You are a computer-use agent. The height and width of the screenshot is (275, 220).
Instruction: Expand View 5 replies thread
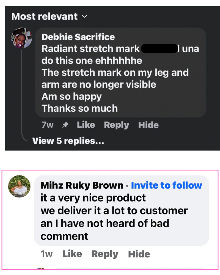pos(68,141)
